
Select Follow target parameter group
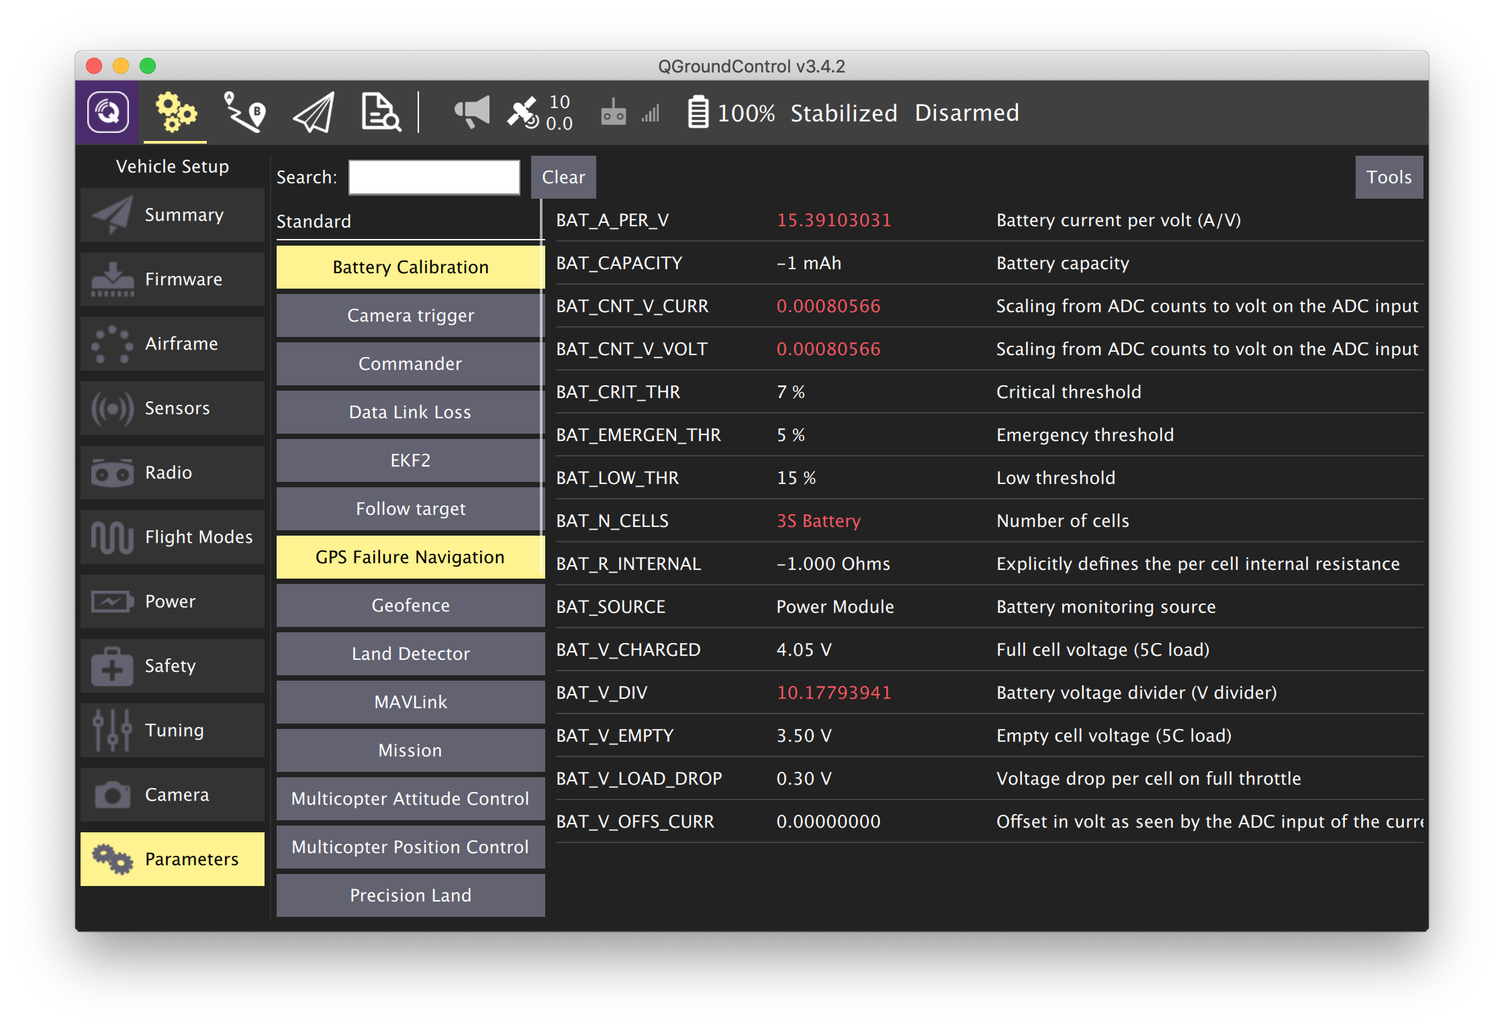pyautogui.click(x=410, y=509)
